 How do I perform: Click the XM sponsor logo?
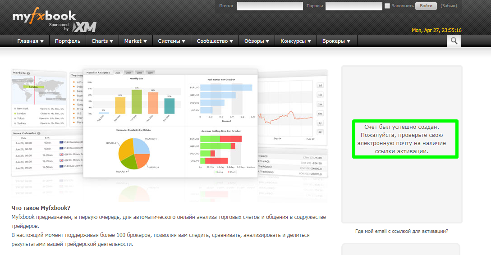(x=84, y=27)
